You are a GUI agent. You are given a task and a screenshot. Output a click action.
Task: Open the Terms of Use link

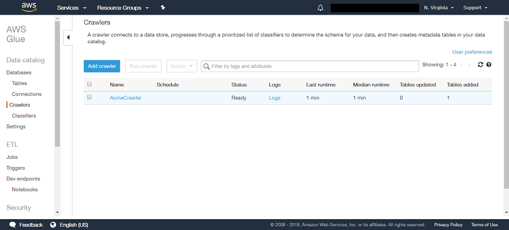tap(484, 225)
